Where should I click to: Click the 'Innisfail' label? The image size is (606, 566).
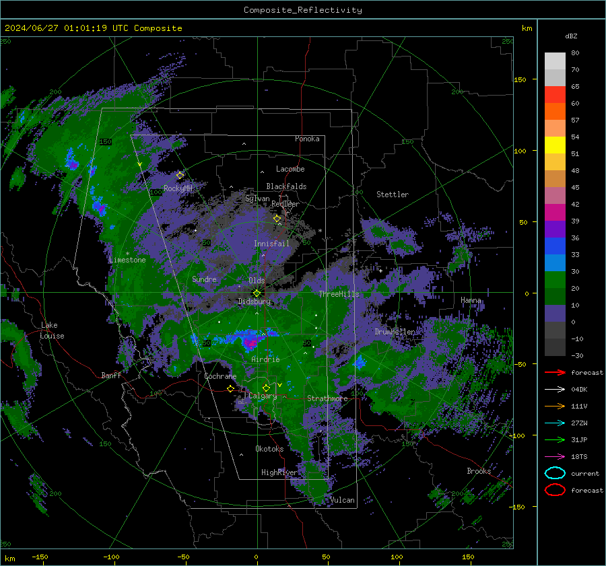click(x=271, y=244)
